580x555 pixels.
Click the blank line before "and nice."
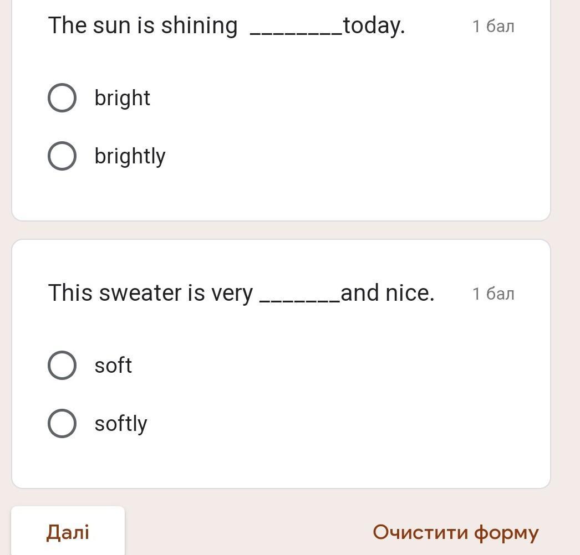[300, 301]
